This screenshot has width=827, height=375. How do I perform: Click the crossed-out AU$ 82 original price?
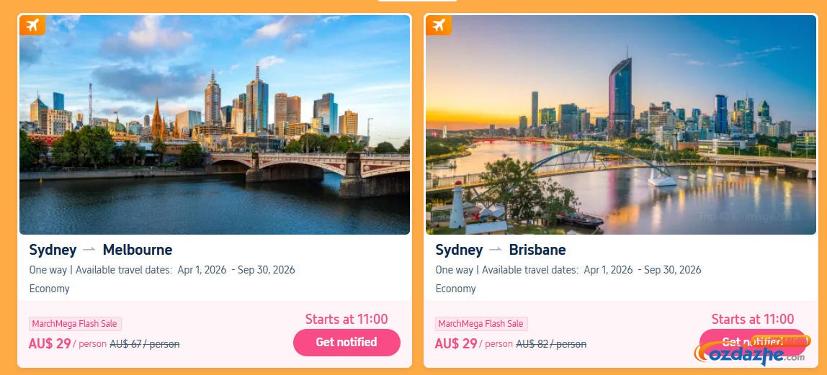[550, 344]
